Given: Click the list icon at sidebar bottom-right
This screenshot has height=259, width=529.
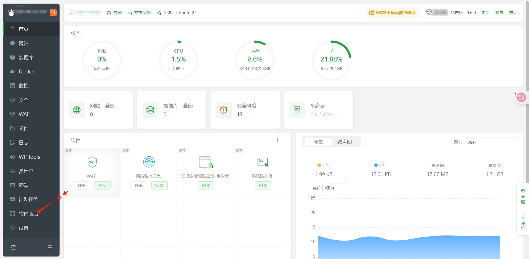Looking at the screenshot, I should click(x=49, y=247).
